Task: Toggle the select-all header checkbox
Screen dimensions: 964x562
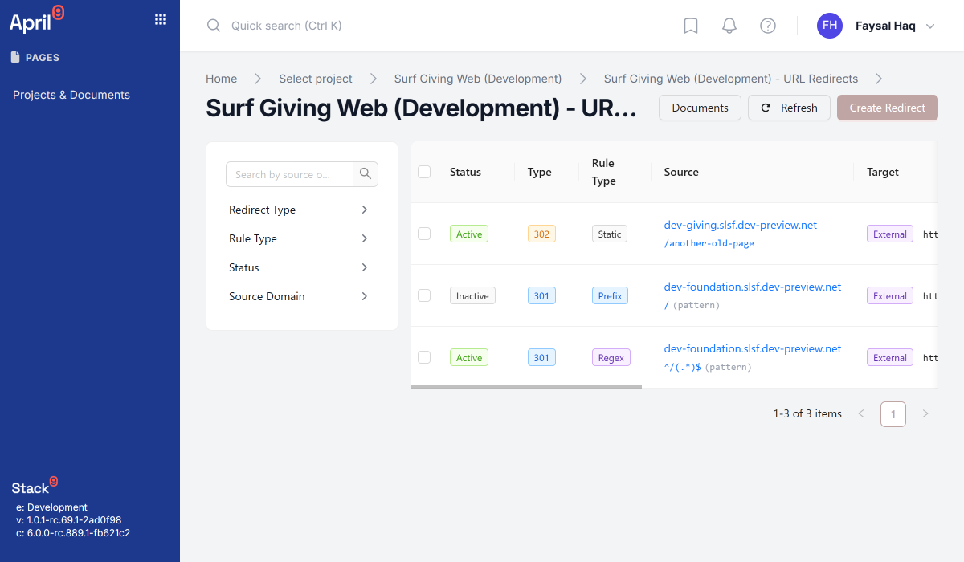Action: 424,172
